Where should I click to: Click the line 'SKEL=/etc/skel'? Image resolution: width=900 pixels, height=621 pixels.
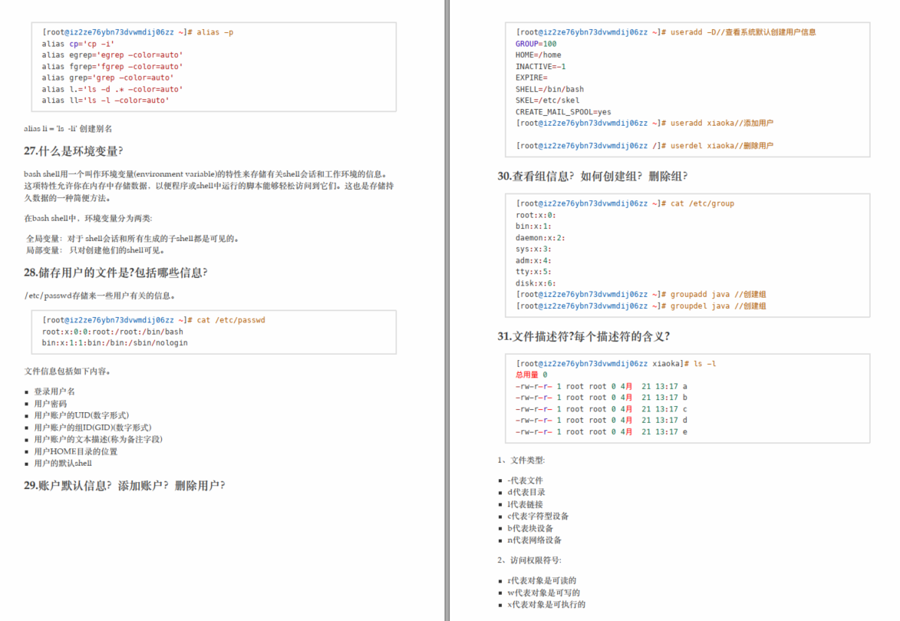pos(547,100)
